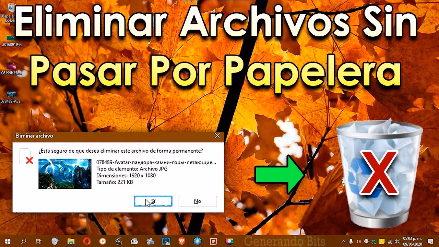This screenshot has height=247, width=439.
Task: Click the volume speaker icon in tray
Action: (x=397, y=242)
